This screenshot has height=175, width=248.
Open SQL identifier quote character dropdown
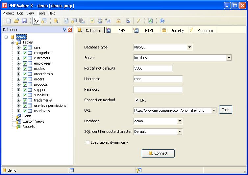click(180, 131)
